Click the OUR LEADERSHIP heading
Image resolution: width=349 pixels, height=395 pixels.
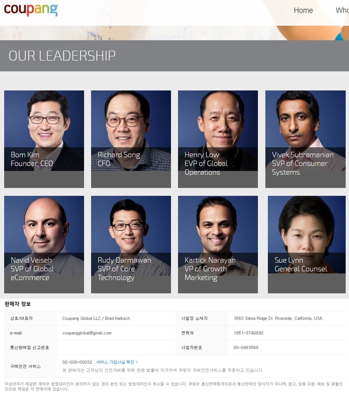coord(62,56)
